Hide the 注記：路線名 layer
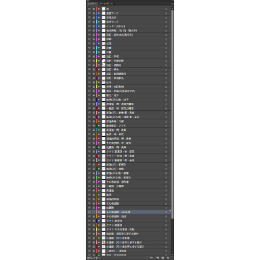 [89, 65]
